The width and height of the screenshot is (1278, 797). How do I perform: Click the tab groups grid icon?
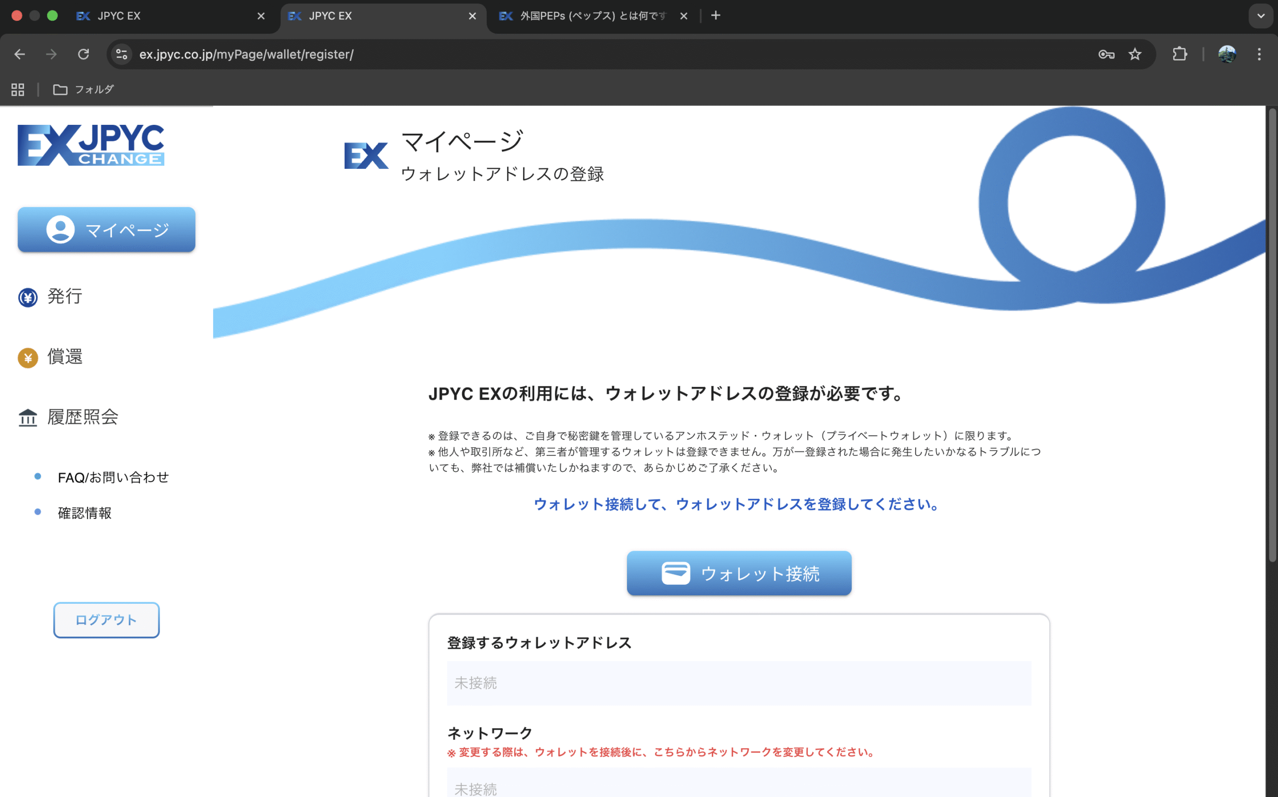pos(17,89)
